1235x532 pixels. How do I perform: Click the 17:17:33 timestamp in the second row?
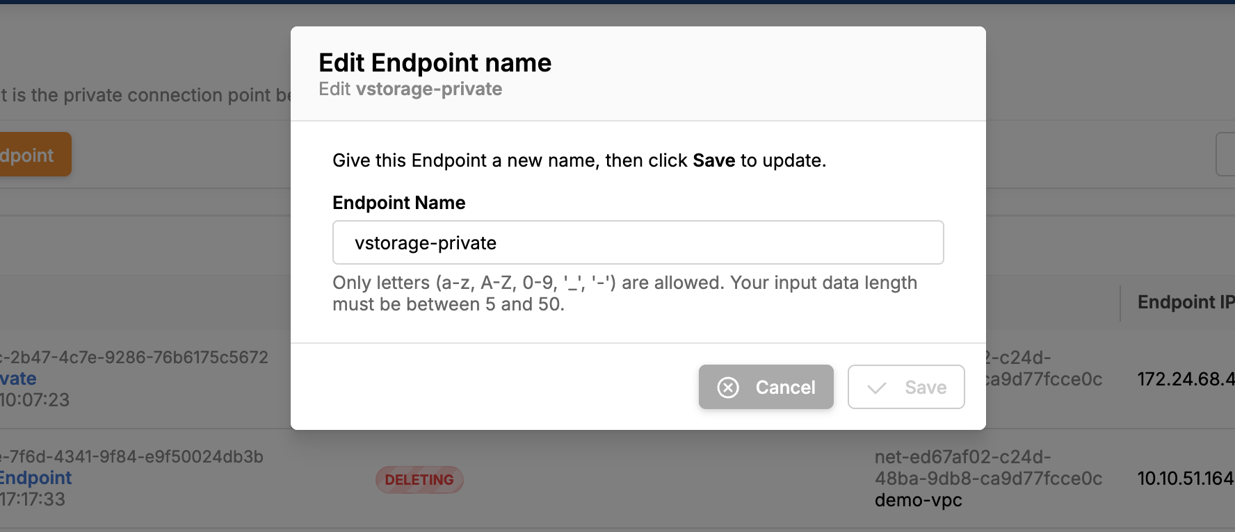[32, 499]
